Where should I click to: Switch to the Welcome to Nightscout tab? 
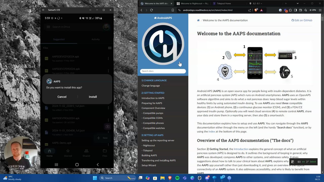tap(193, 4)
